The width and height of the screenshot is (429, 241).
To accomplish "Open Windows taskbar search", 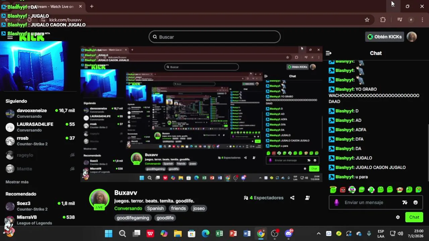I will coord(122,234).
